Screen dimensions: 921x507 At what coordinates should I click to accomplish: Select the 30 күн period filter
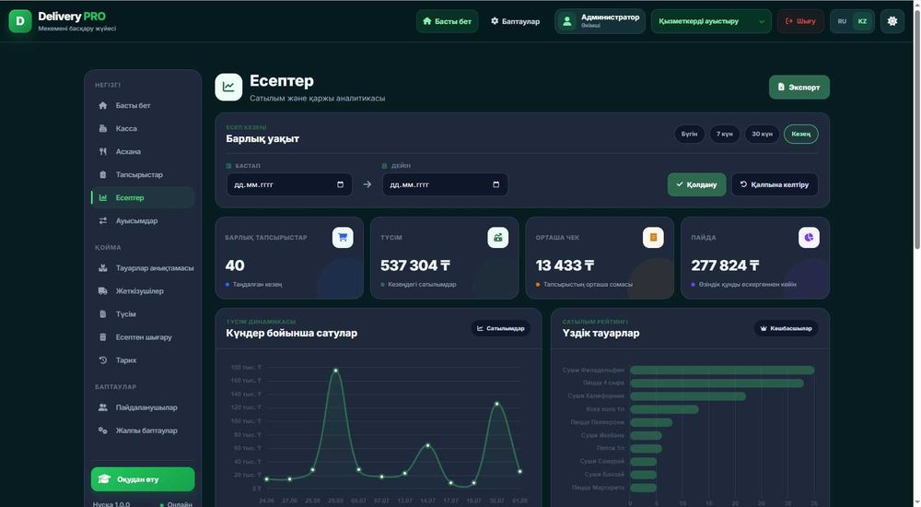(x=762, y=134)
